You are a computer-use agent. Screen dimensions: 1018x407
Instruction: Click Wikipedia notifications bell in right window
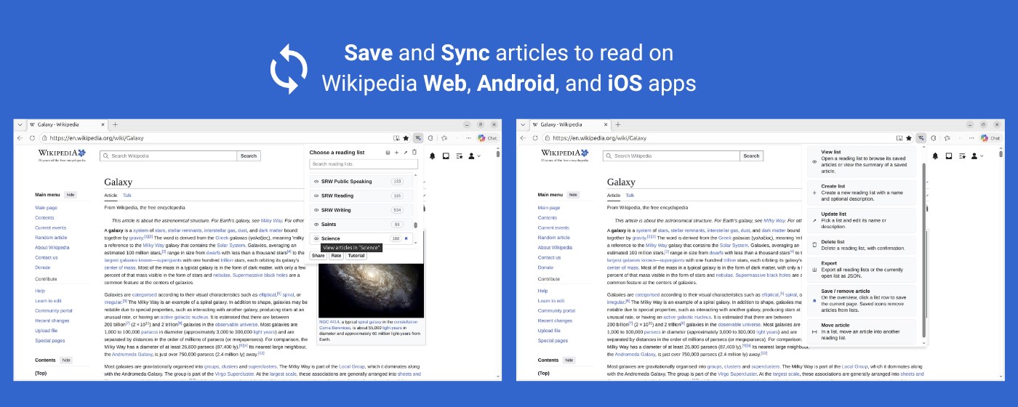[936, 156]
